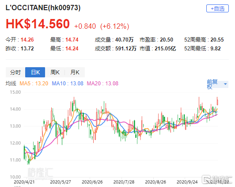Screen dimensions: 235x187
Task: Click the 12.00 y-axis price label
Action: coord(15,143)
